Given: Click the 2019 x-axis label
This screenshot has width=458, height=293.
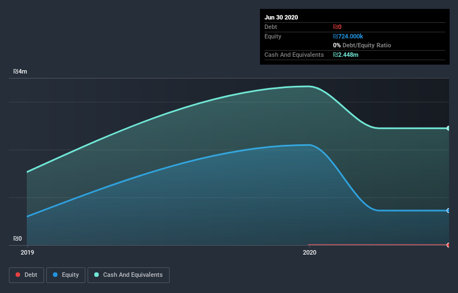Looking at the screenshot, I should [27, 252].
